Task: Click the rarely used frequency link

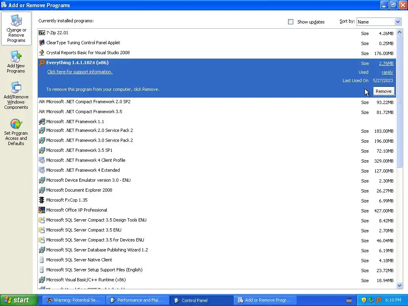Action: (x=387, y=73)
